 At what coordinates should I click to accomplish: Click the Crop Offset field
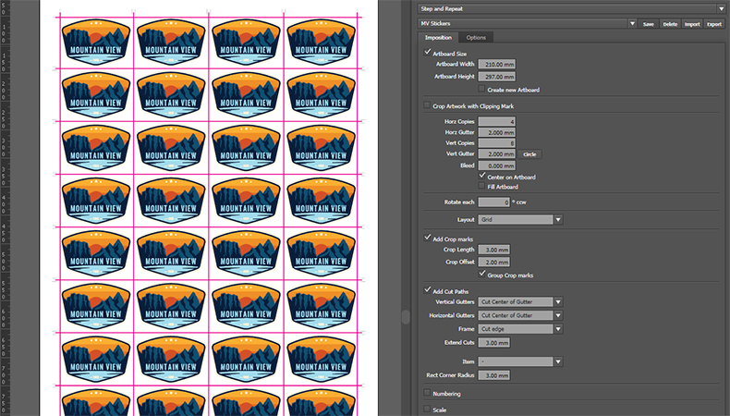point(494,263)
